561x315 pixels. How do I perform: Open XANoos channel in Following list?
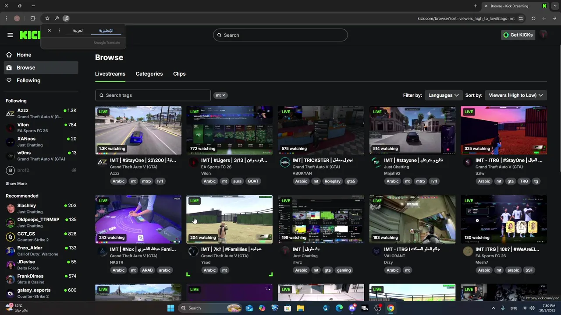tap(41, 142)
